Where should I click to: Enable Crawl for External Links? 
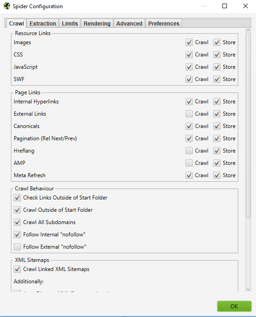(189, 114)
